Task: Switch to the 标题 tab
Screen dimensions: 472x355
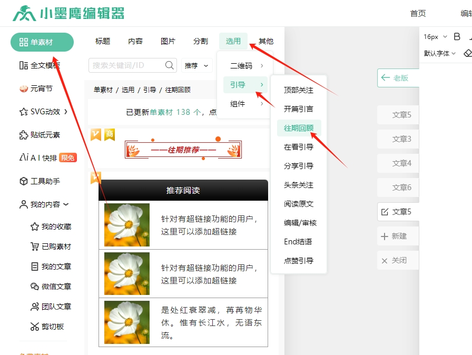Action: point(103,41)
